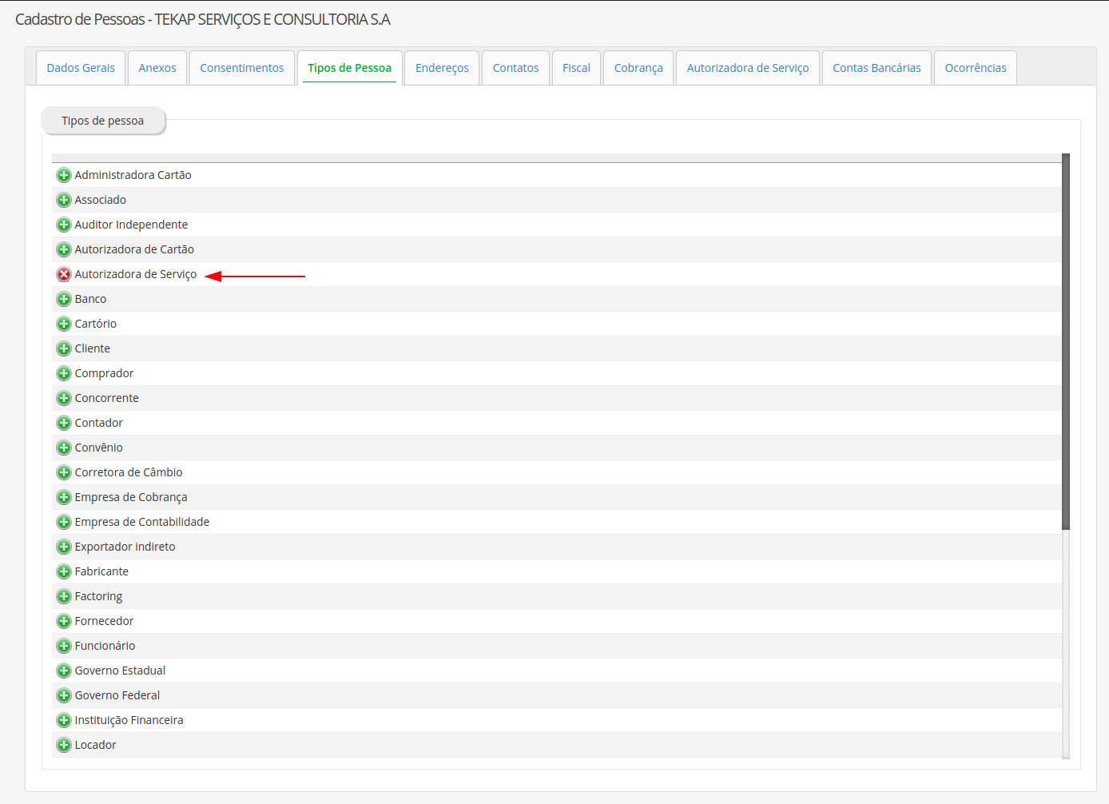Click the Governo Federal list entry
This screenshot has height=804, width=1109.
tap(117, 695)
